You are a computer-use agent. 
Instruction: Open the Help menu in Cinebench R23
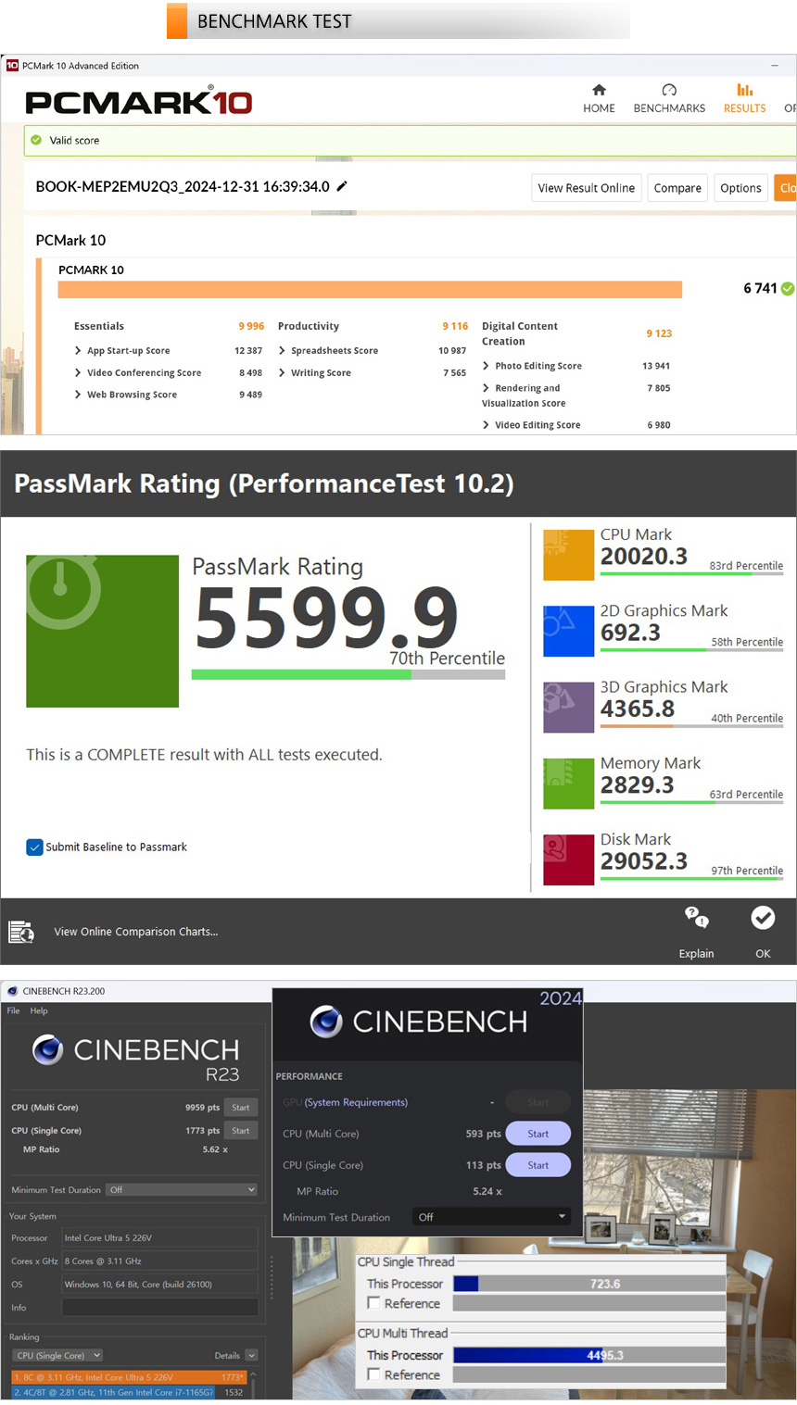(x=39, y=1010)
